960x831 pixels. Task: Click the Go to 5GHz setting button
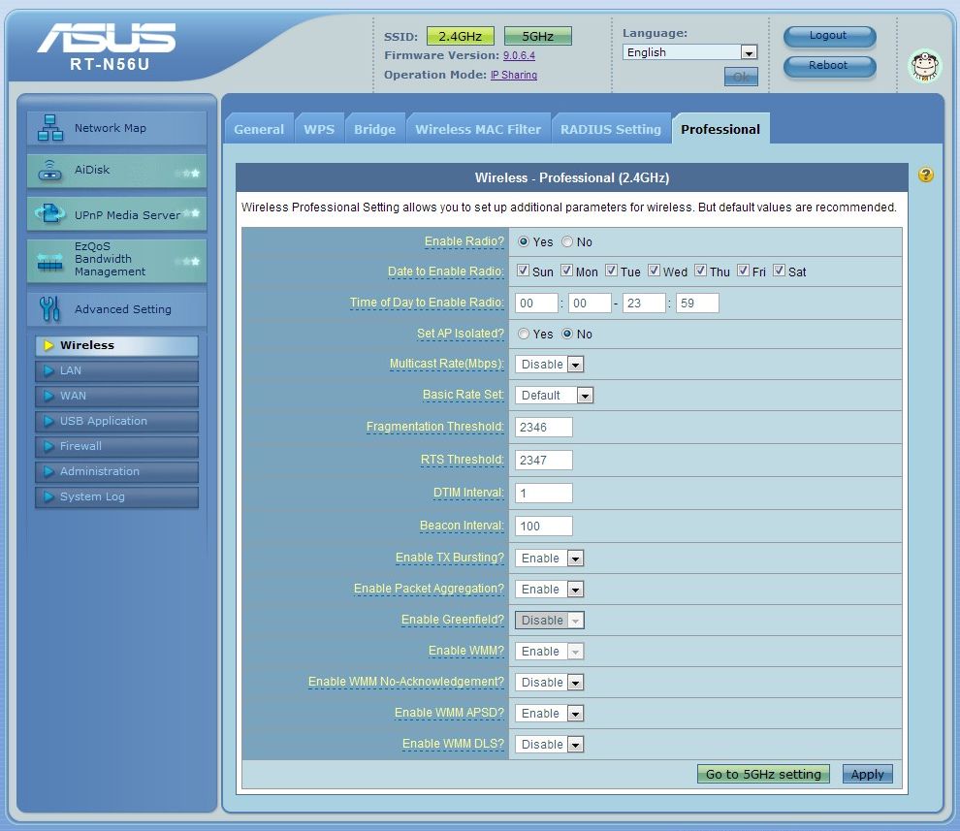pyautogui.click(x=763, y=774)
